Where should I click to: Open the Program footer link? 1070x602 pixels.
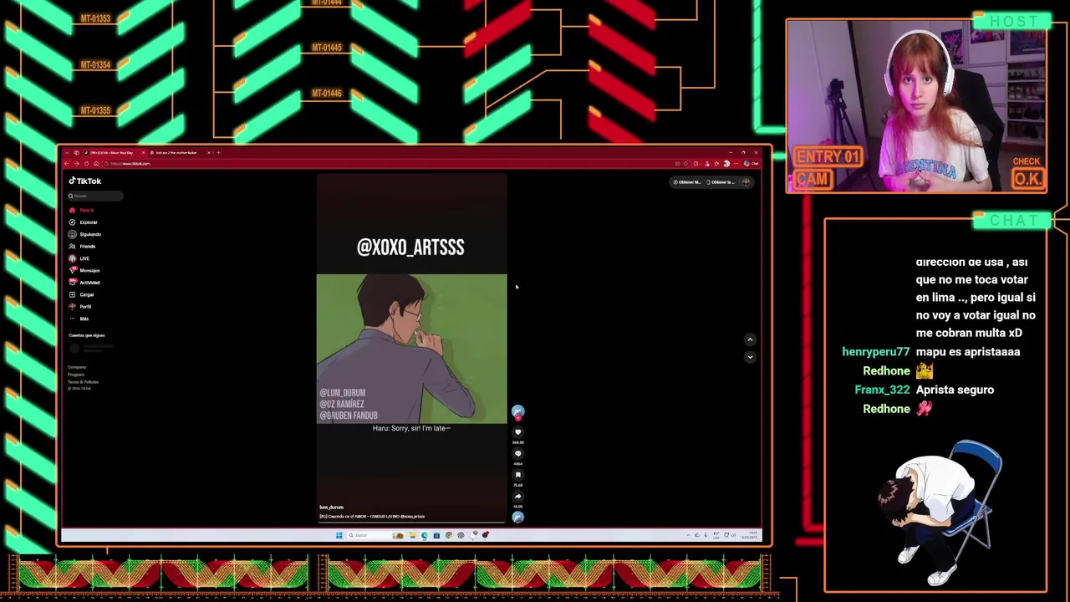(76, 375)
